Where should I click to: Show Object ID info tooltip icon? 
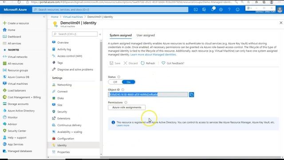(123, 90)
